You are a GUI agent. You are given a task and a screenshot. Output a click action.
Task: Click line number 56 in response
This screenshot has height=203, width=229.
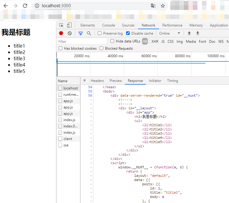point(90,95)
